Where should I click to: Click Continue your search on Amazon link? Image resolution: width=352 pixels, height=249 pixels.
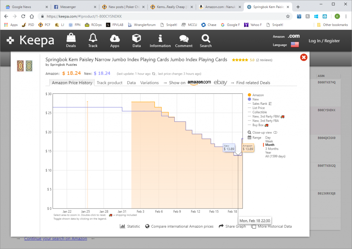coord(56,239)
